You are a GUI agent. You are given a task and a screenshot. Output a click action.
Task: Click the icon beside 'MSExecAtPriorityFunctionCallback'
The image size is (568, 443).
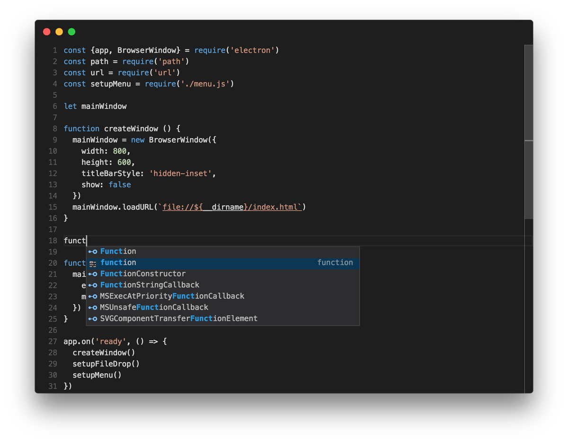(93, 296)
